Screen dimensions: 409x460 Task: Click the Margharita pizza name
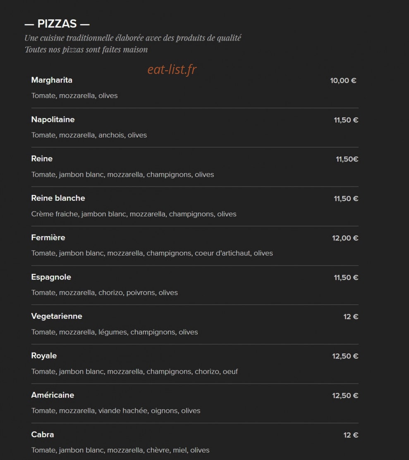pyautogui.click(x=52, y=80)
